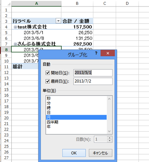Click the 262,500 total cell
This screenshot has height=162, width=149.
[77, 44]
